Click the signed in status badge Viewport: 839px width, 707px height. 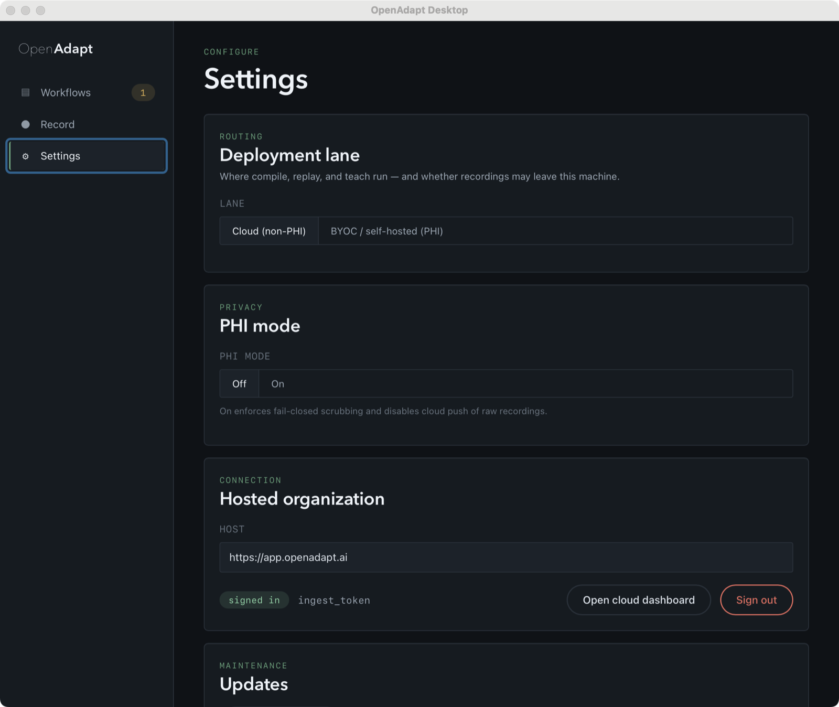tap(254, 600)
